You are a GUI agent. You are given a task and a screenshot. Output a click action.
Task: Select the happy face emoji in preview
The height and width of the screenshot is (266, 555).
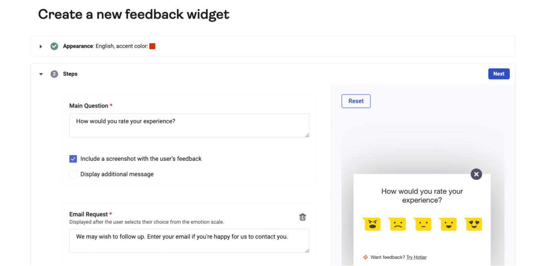point(448,224)
